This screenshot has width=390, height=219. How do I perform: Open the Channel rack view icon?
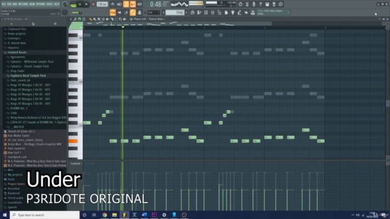pos(206,12)
